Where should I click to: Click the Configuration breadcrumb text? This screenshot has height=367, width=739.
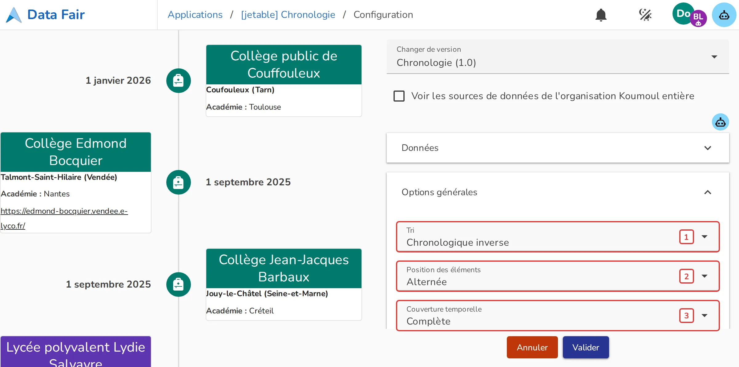tap(383, 15)
